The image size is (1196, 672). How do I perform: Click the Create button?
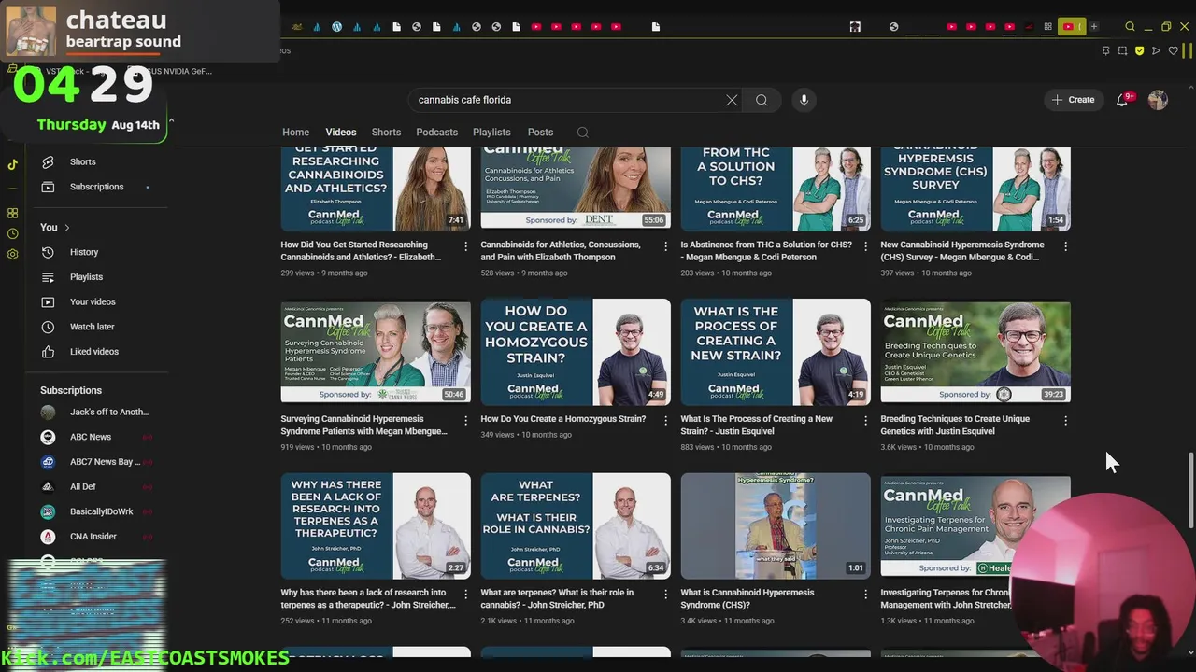click(x=1073, y=100)
